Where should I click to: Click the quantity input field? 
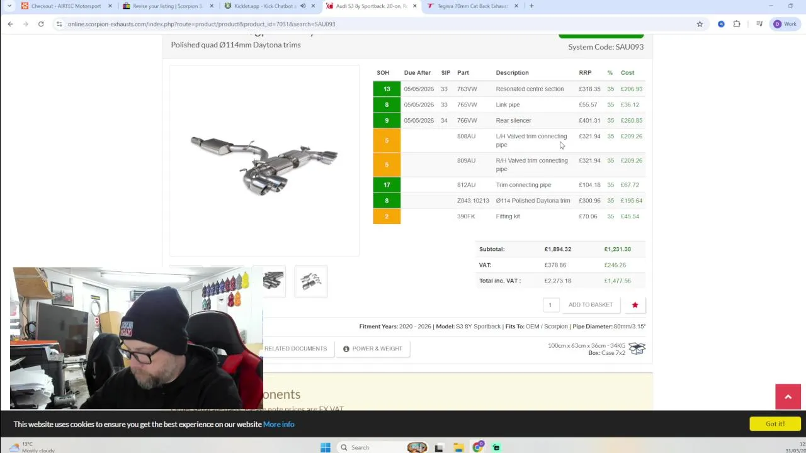pos(551,305)
